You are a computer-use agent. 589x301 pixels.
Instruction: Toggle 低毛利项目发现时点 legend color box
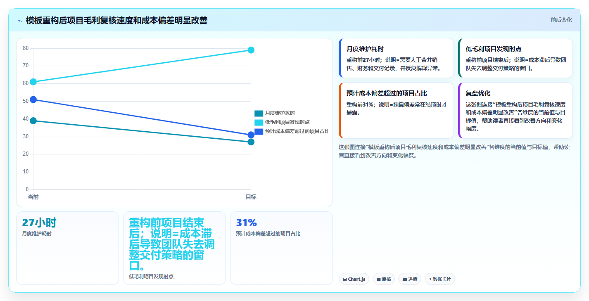(259, 122)
